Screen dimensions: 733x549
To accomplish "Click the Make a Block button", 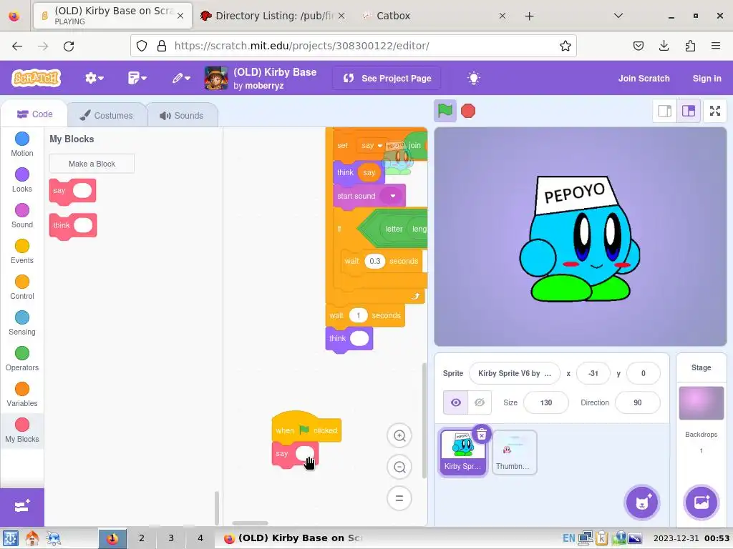I will tap(92, 164).
